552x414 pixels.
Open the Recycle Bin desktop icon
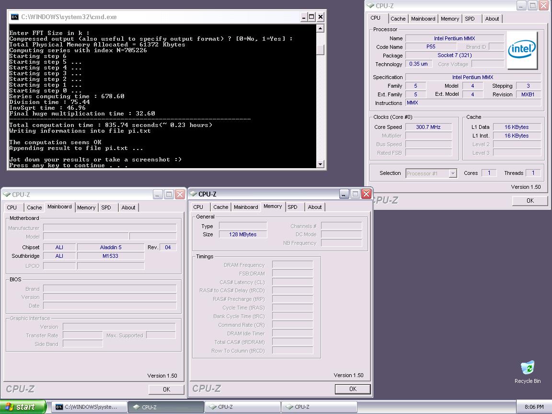pos(528,372)
